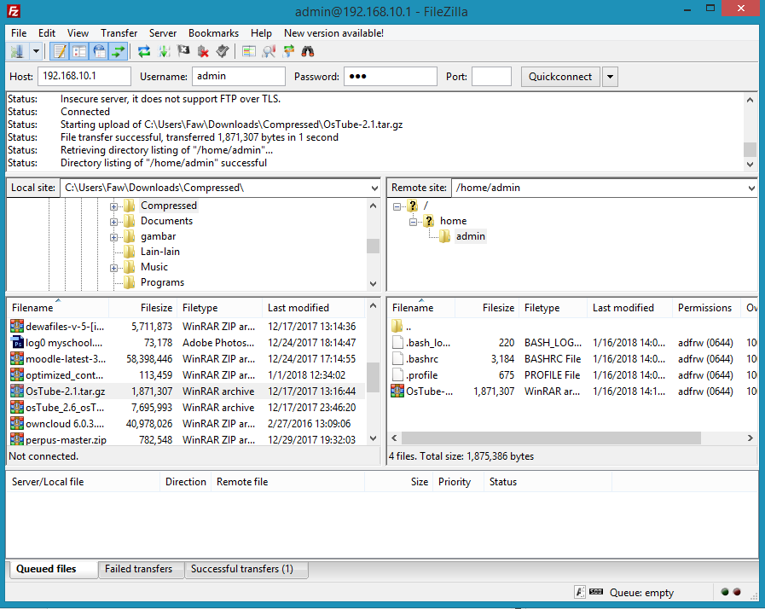
Task: Toggle synchronized browsing
Action: (x=288, y=51)
